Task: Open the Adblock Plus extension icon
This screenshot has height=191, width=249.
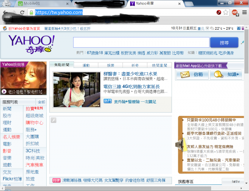Action: (235, 12)
